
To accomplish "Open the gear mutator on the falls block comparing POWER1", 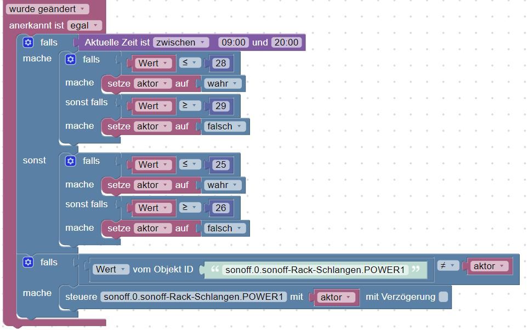I will pos(28,262).
